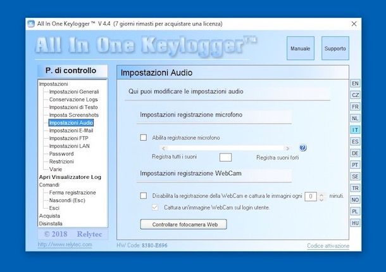Switch language to CZ
The width and height of the screenshot is (386, 272).
tap(355, 95)
